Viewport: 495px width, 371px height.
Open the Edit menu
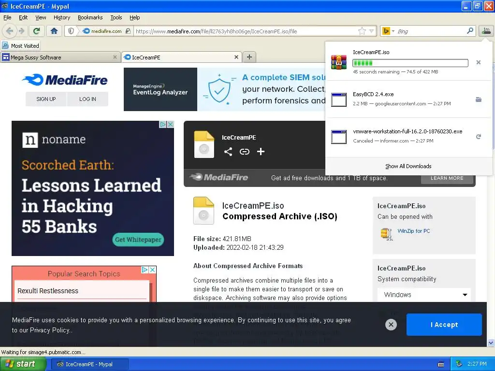[23, 17]
